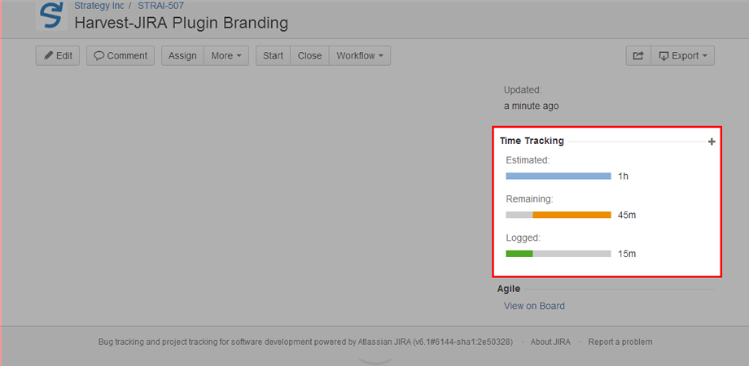749x366 pixels.
Task: Open the Strategy Inc project link
Action: 99,6
